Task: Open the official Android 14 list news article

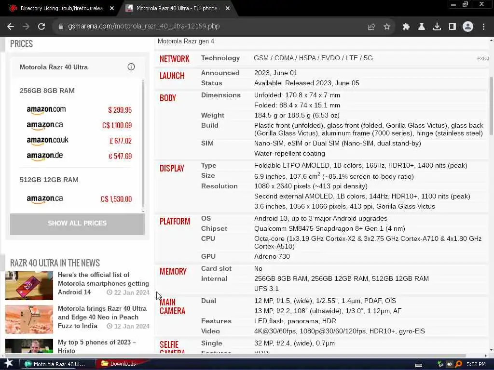Action: [x=104, y=283]
